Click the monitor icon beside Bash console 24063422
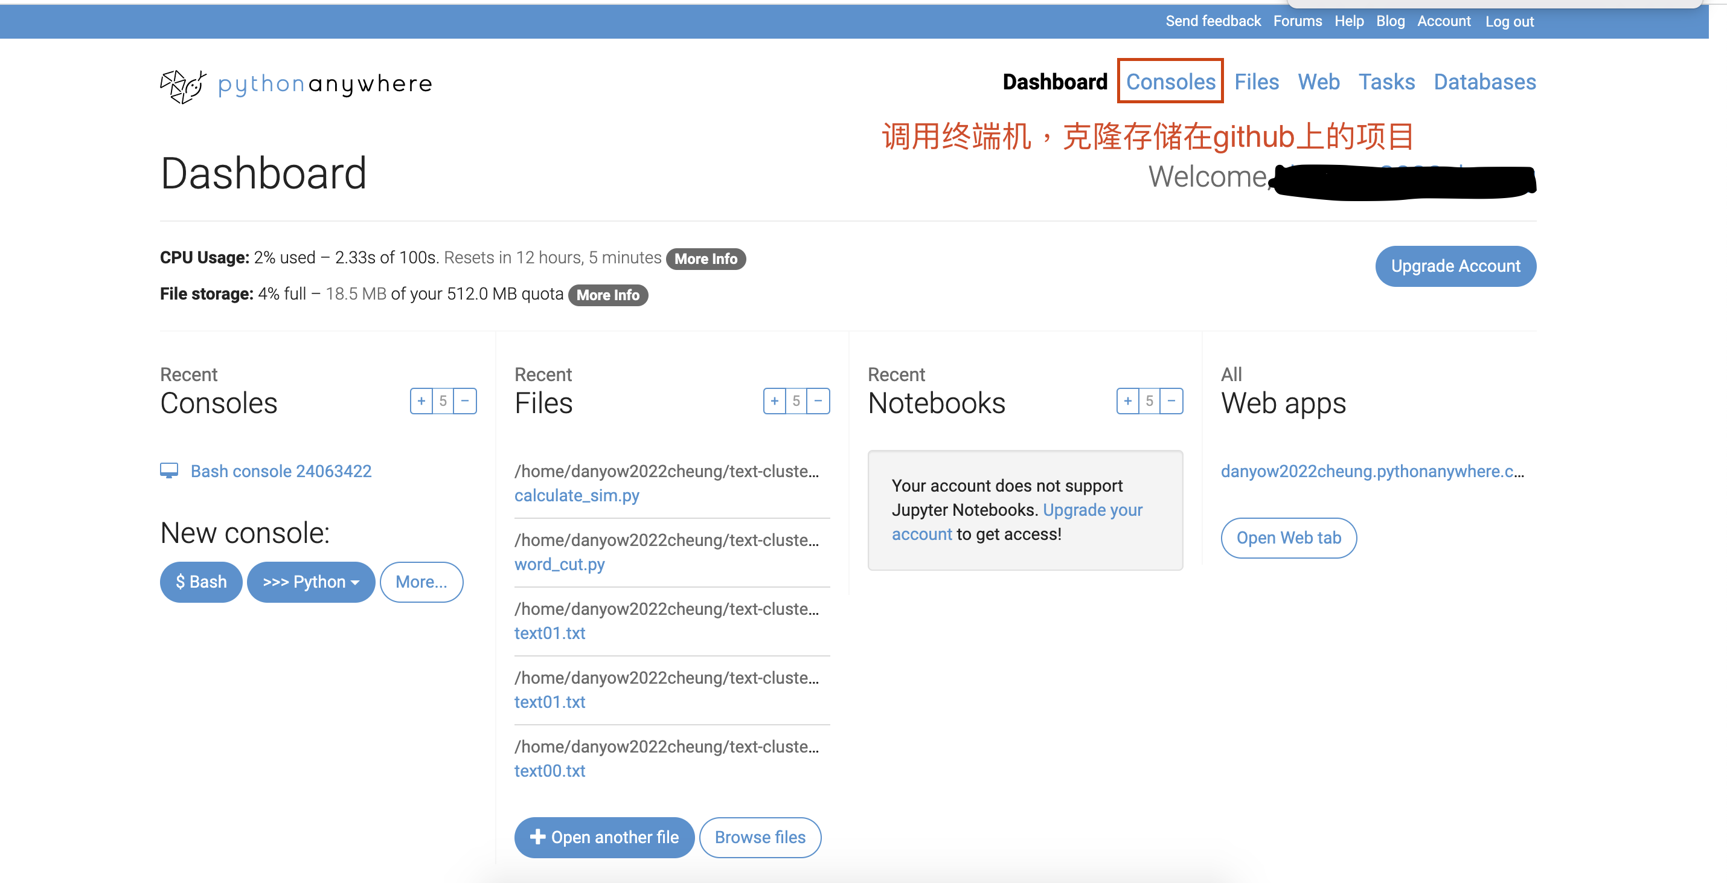Screen dimensions: 1727x883 [x=170, y=470]
